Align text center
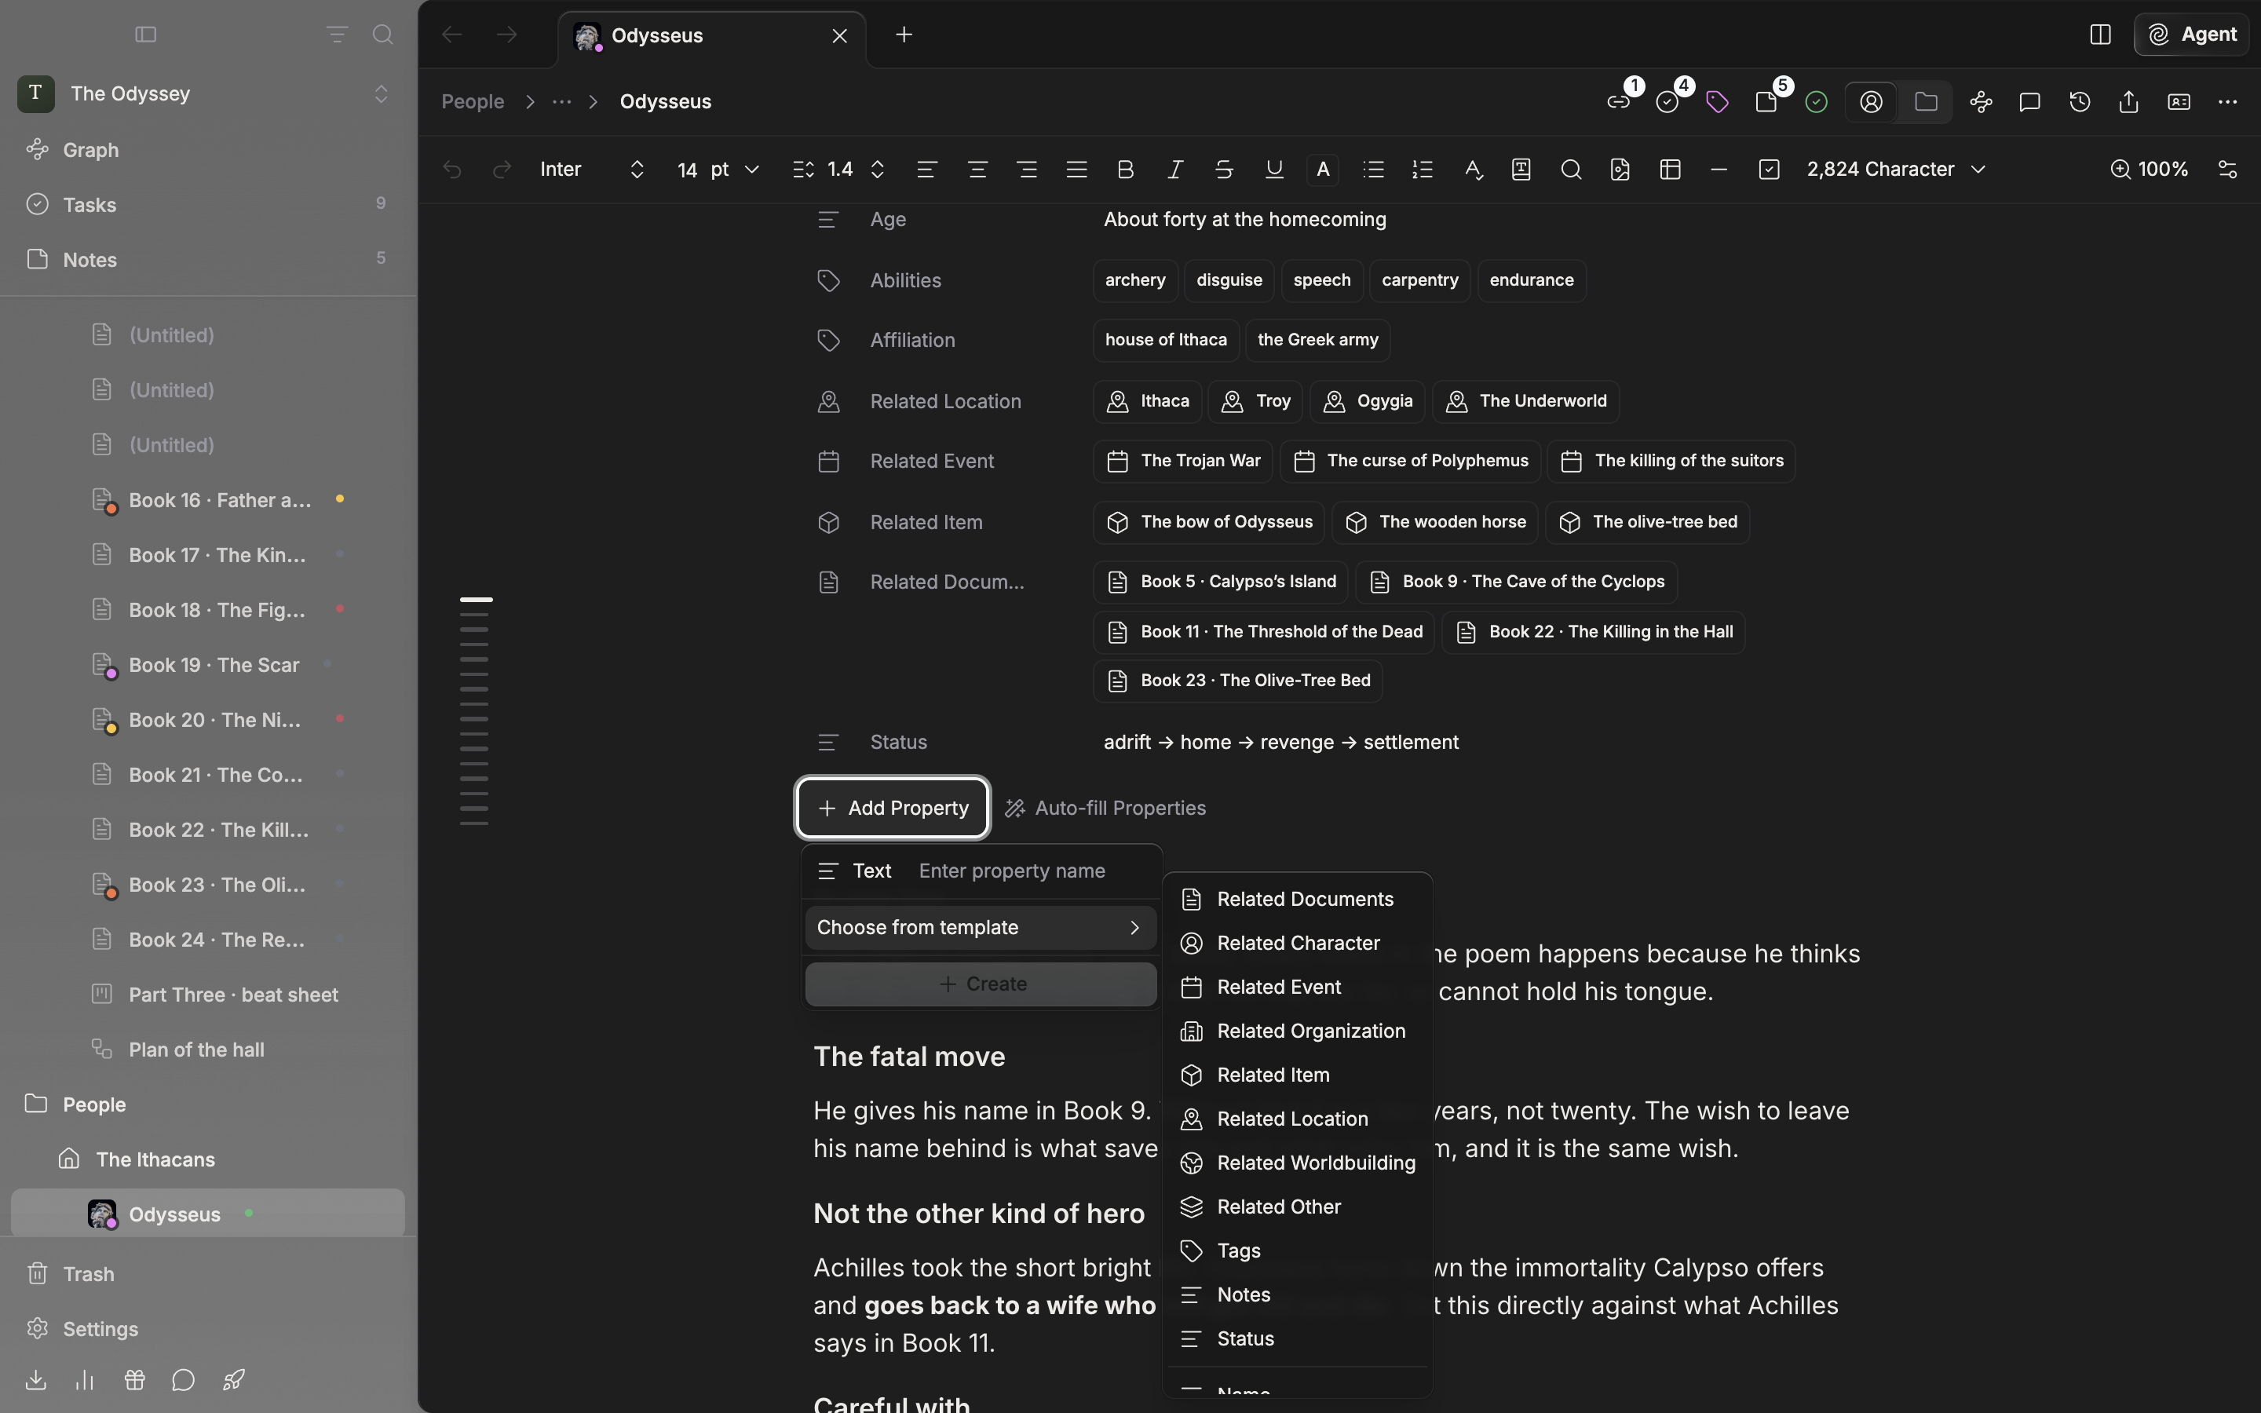The width and height of the screenshot is (2261, 1413). point(977,169)
